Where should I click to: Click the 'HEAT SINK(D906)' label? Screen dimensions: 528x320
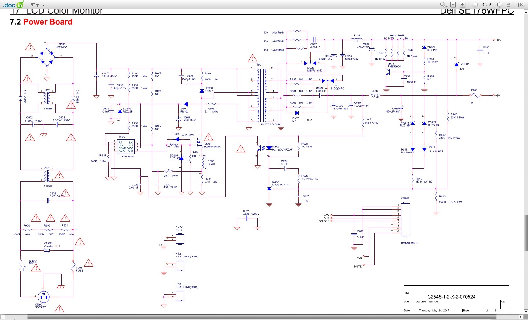[187, 257]
